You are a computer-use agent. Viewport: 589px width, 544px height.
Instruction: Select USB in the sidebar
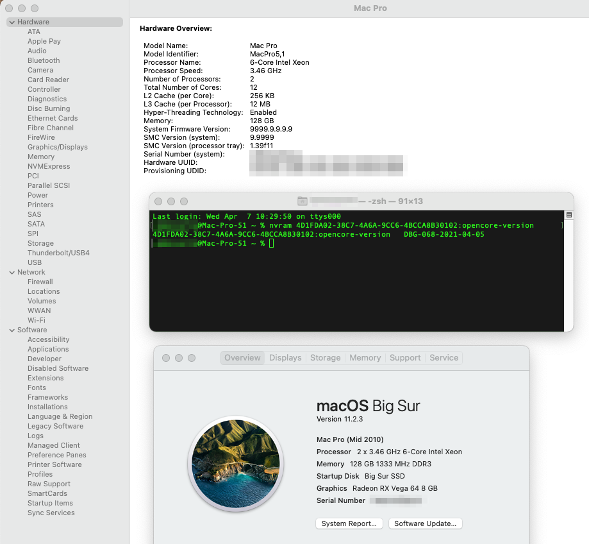coord(35,262)
